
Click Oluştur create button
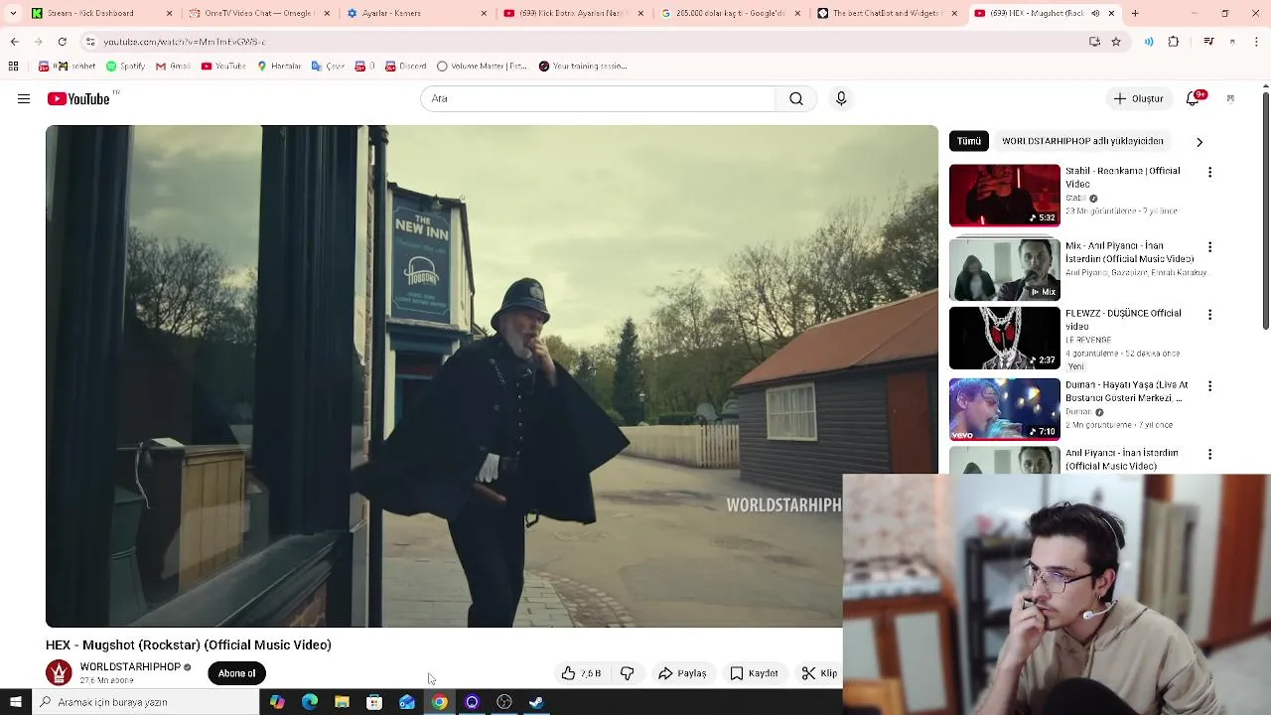[1138, 98]
